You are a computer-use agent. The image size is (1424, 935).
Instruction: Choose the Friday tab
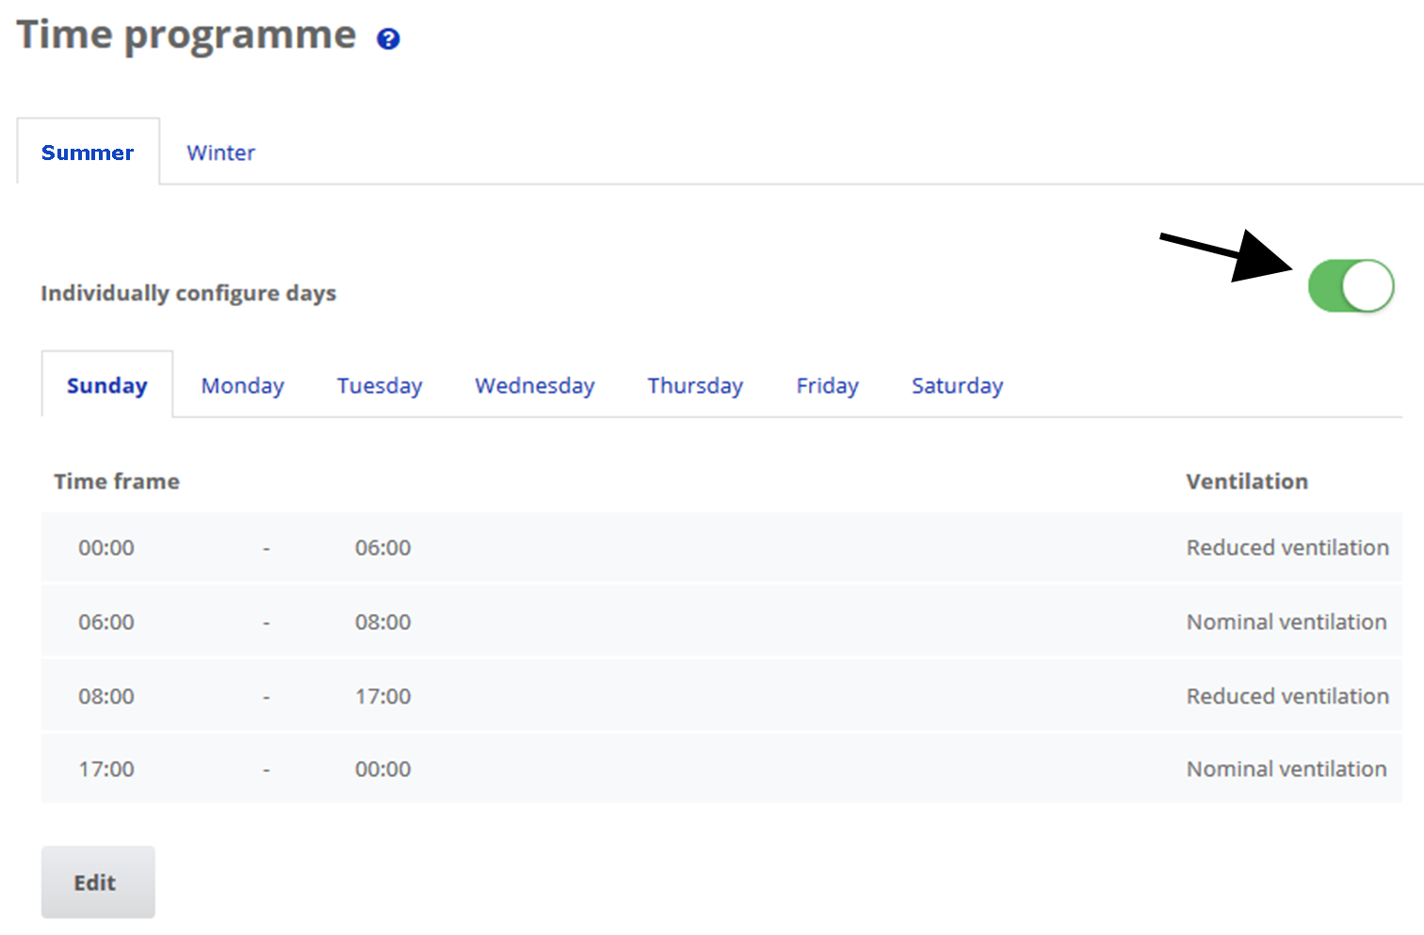point(827,386)
